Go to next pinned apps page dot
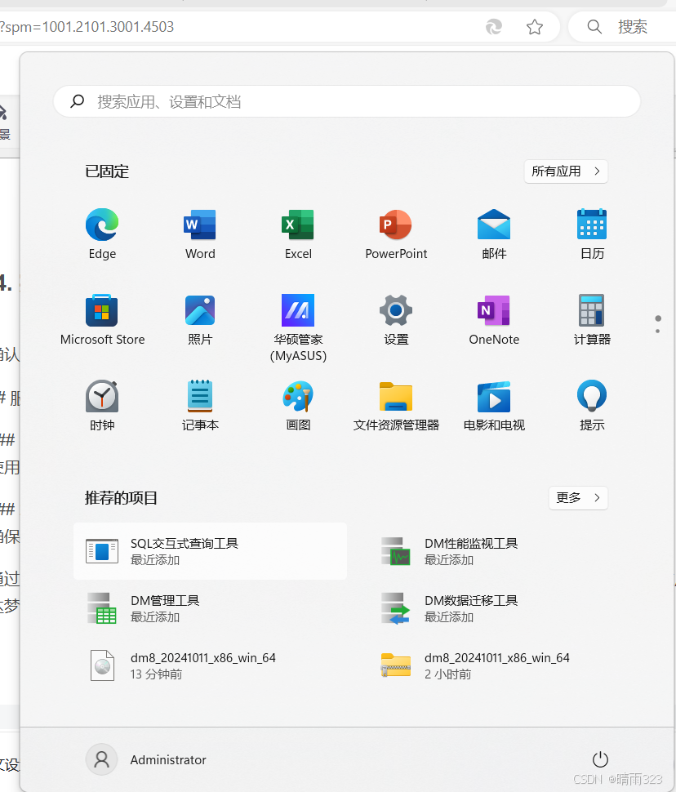Viewport: 676px width, 792px height. pyautogui.click(x=657, y=331)
